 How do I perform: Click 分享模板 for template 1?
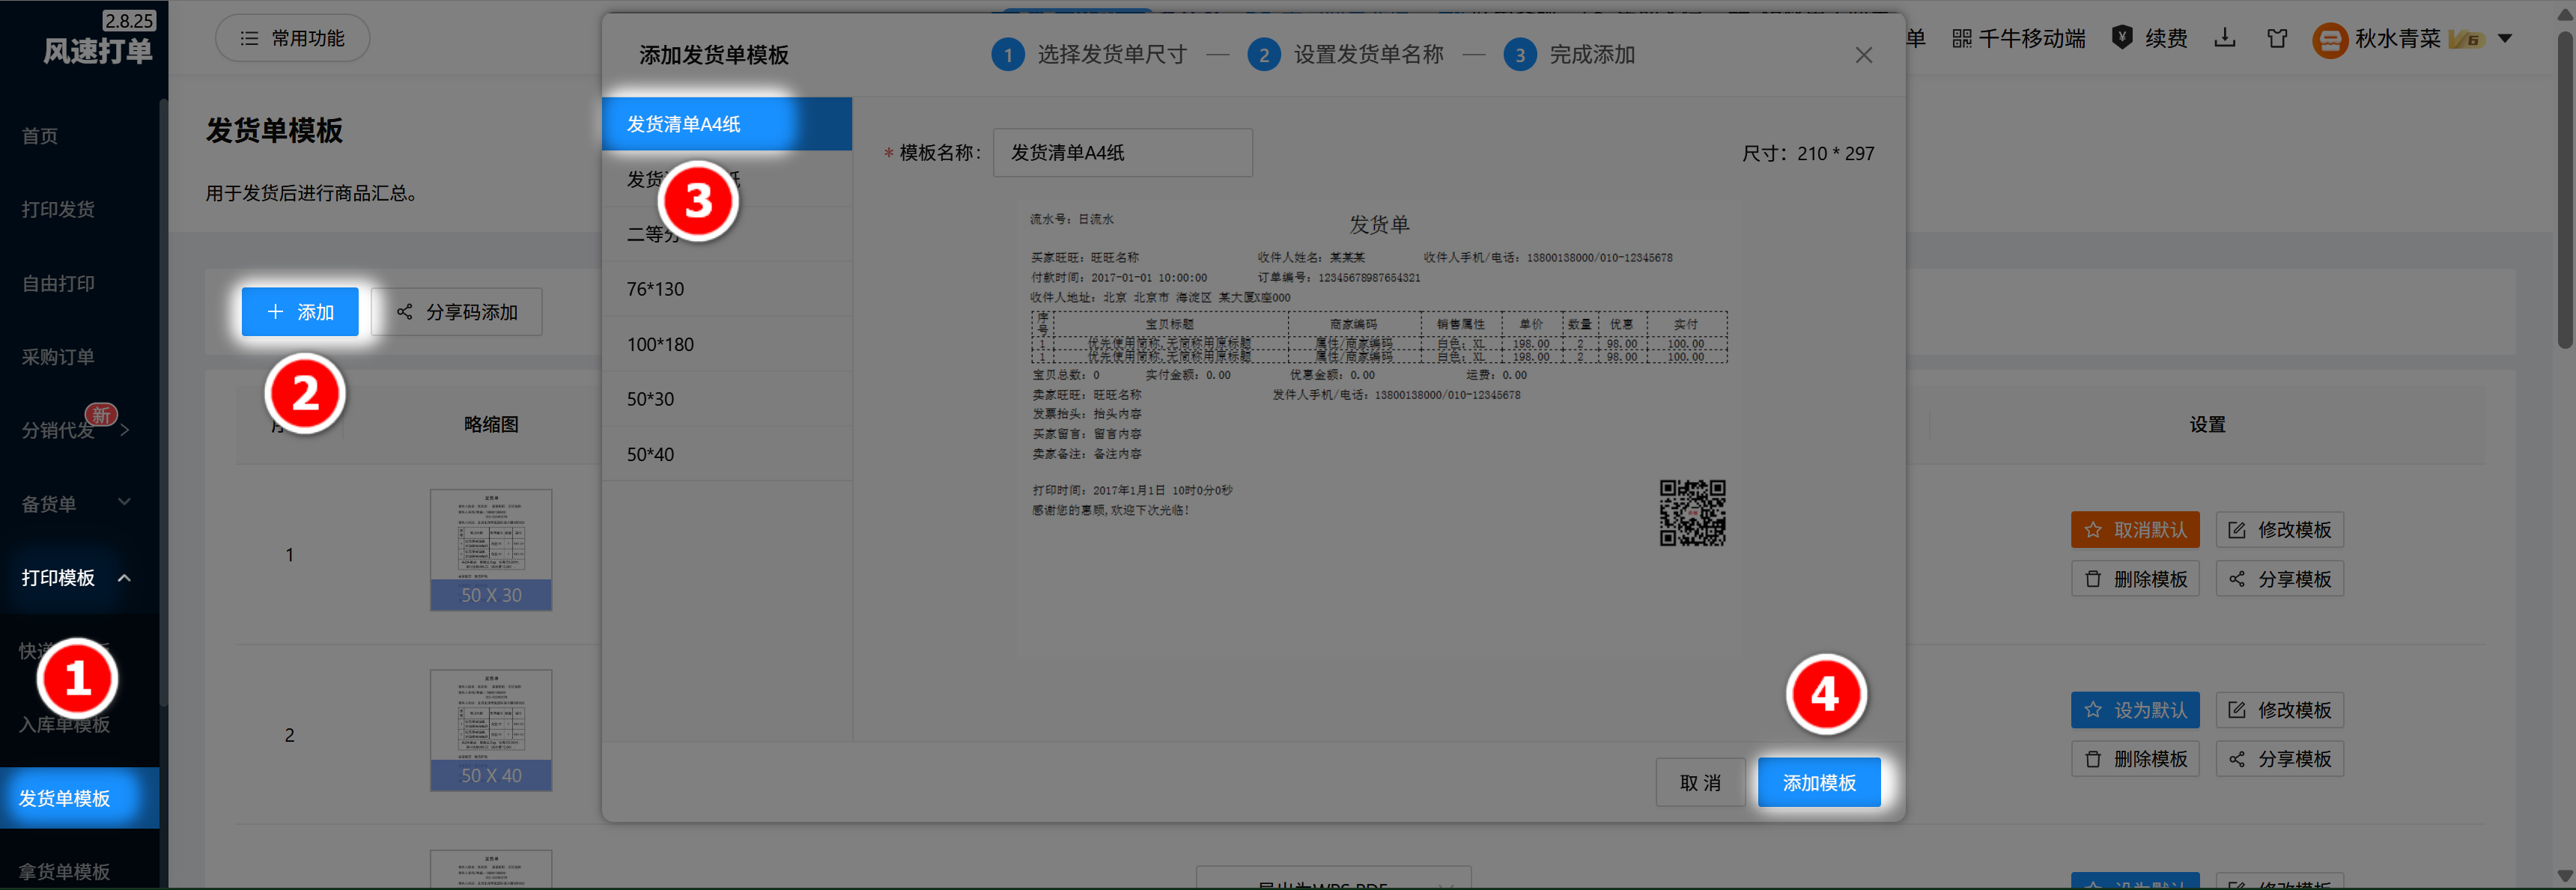pyautogui.click(x=2279, y=579)
